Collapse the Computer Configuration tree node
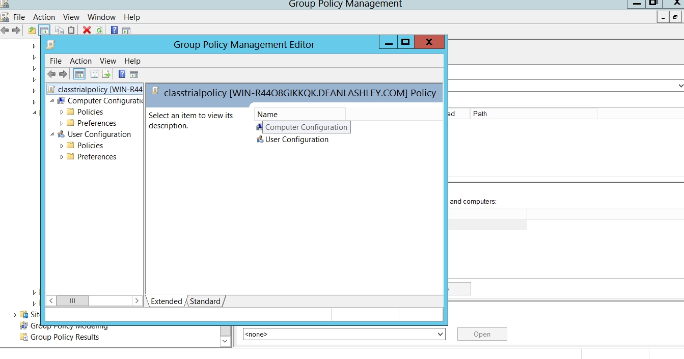Screen dimensions: 684x359 tap(52, 101)
